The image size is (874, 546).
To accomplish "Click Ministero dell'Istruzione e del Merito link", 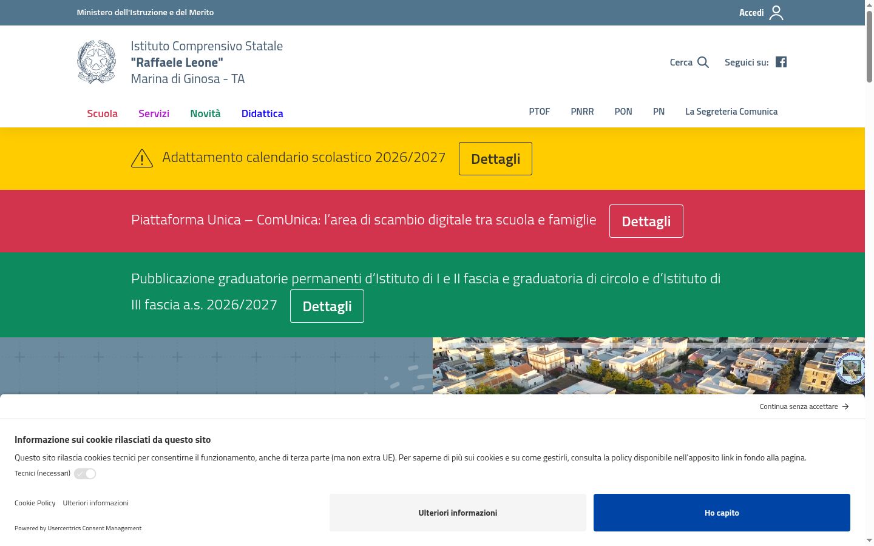I will point(145,12).
